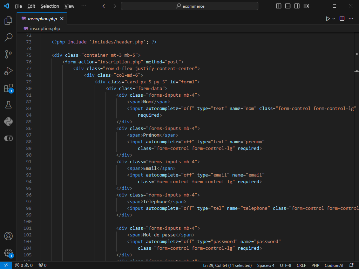
Task: Open the View menu
Action: click(x=69, y=6)
